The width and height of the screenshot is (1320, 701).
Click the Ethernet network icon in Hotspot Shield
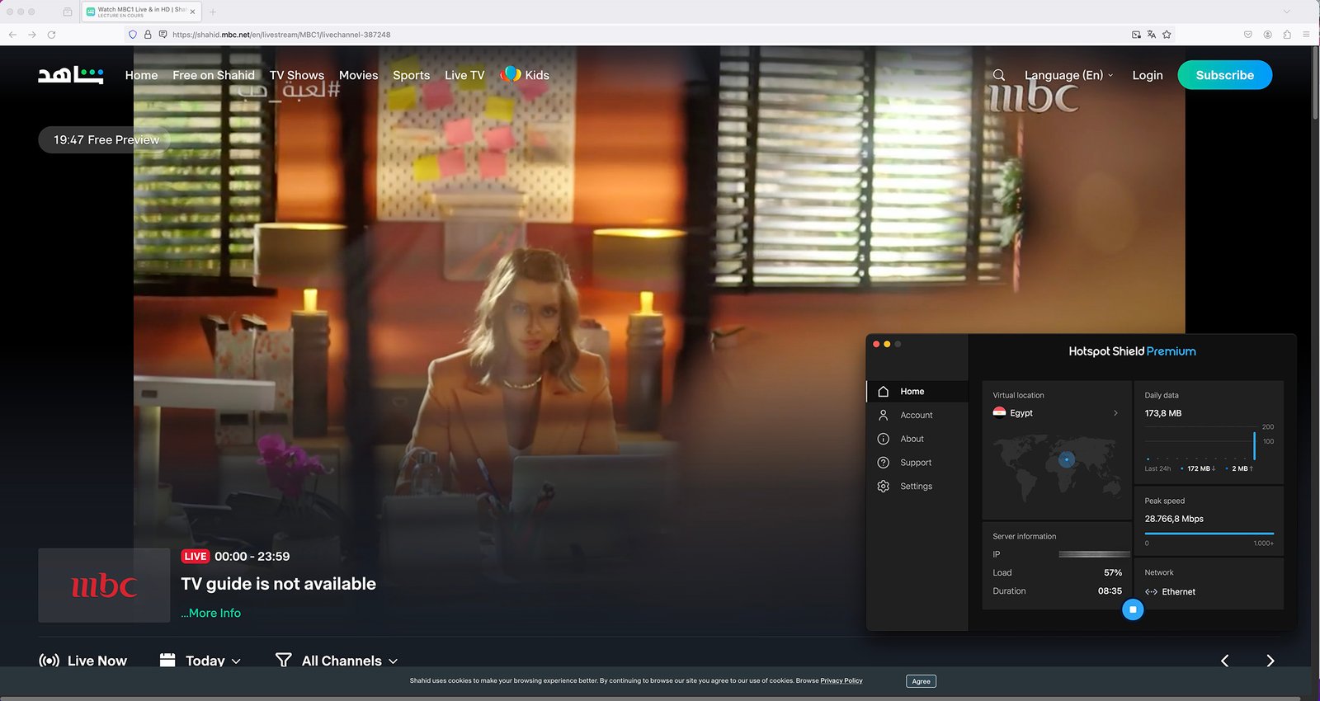pos(1151,592)
